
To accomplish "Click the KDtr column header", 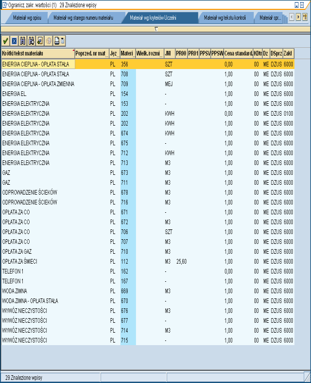I will click(258, 53).
